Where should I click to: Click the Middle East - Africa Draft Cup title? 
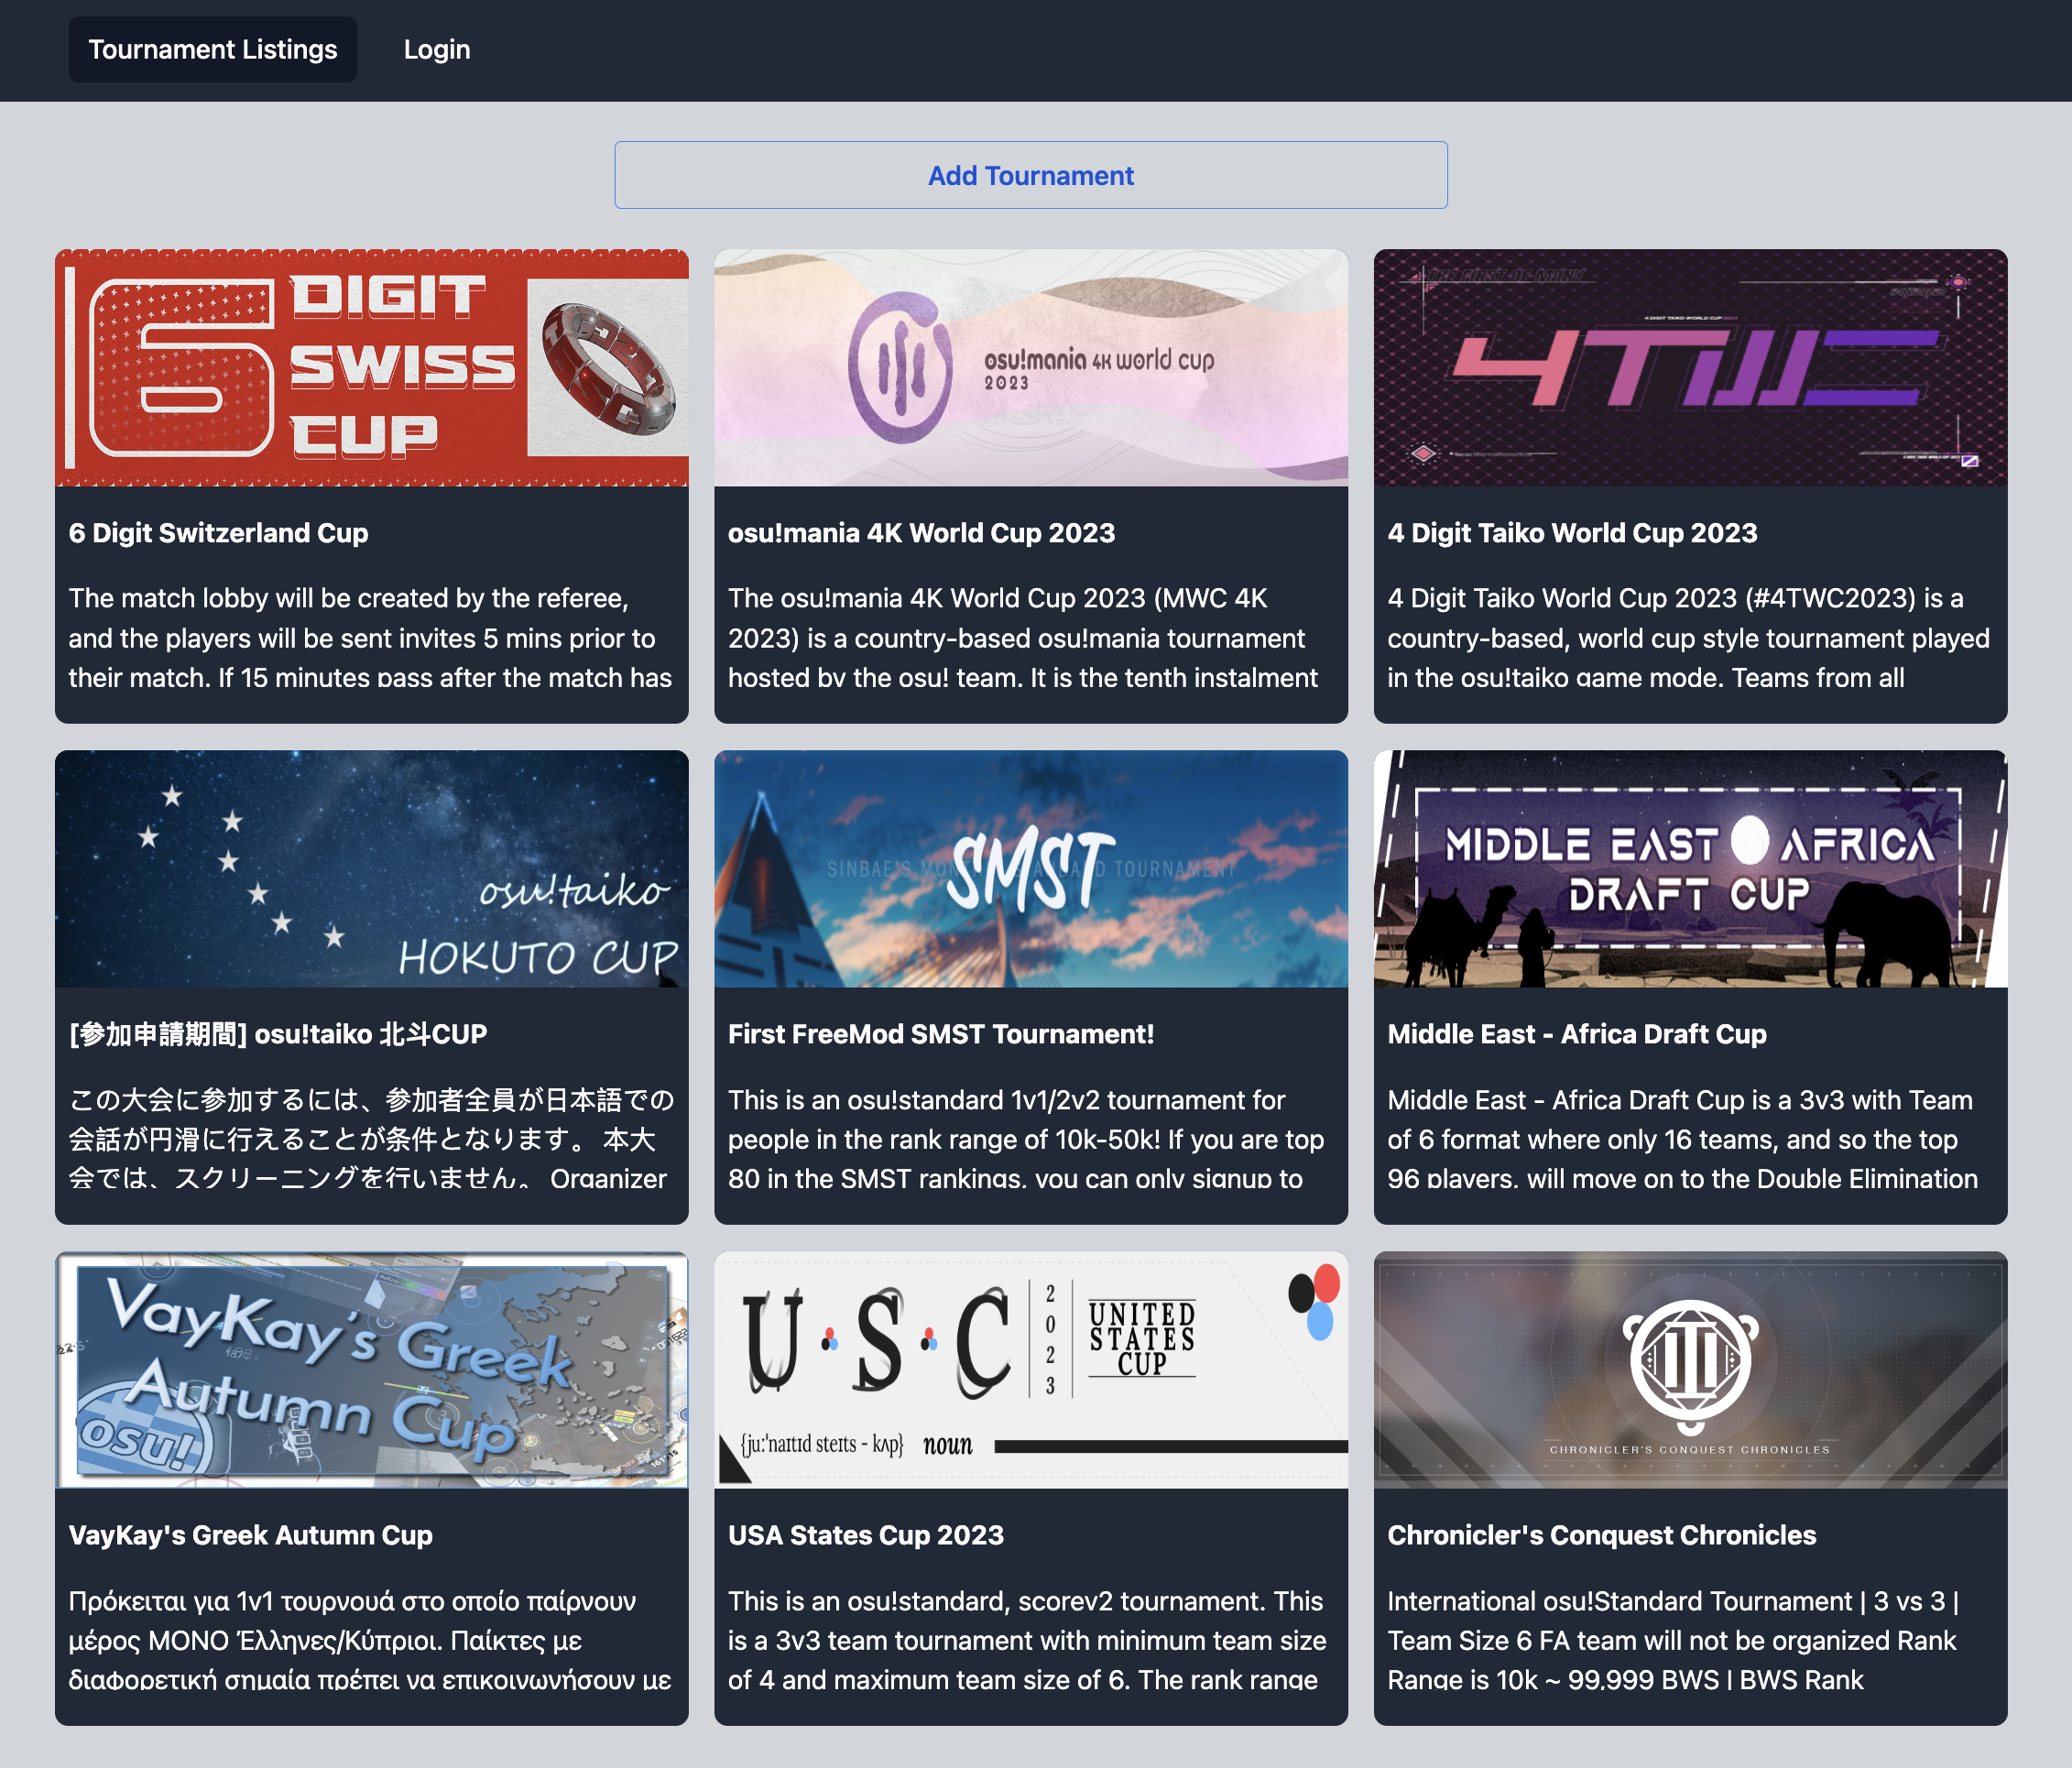(1576, 1034)
